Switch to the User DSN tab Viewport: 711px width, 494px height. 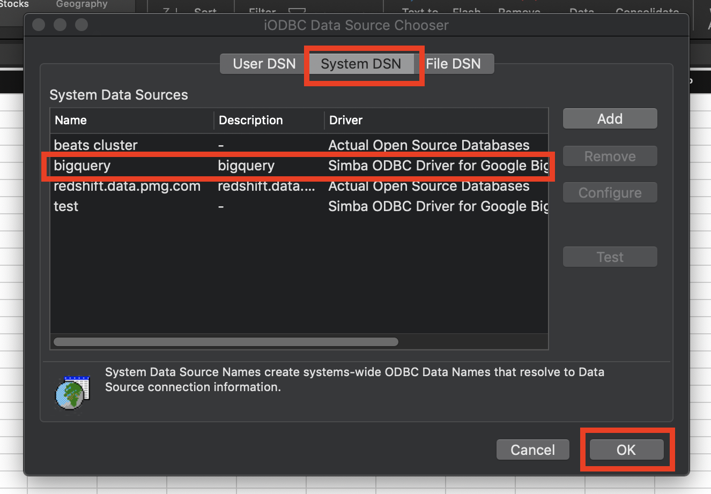click(264, 64)
